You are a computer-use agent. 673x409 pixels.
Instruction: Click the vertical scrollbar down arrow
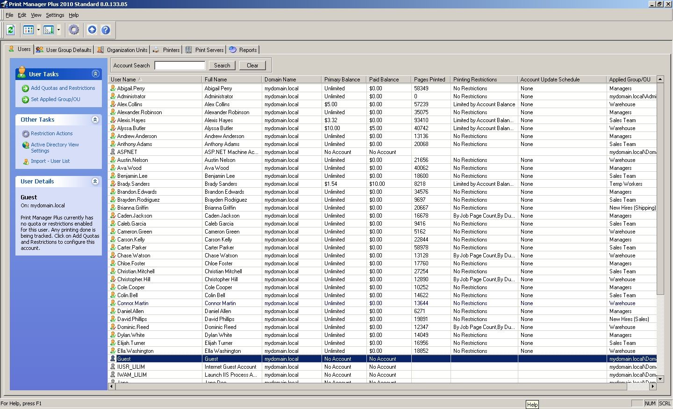tap(660, 379)
